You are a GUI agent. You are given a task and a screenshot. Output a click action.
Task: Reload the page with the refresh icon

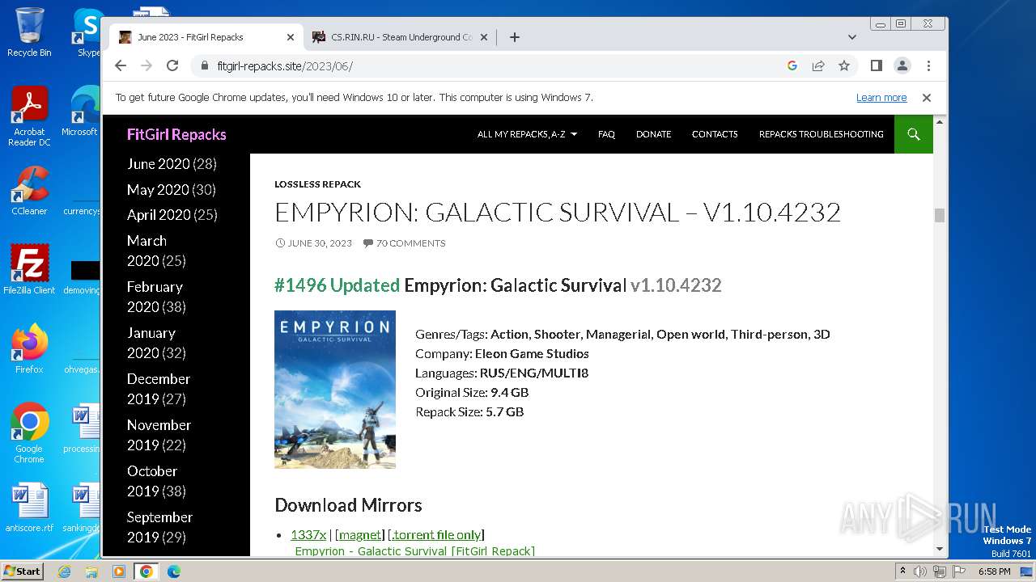(x=172, y=65)
